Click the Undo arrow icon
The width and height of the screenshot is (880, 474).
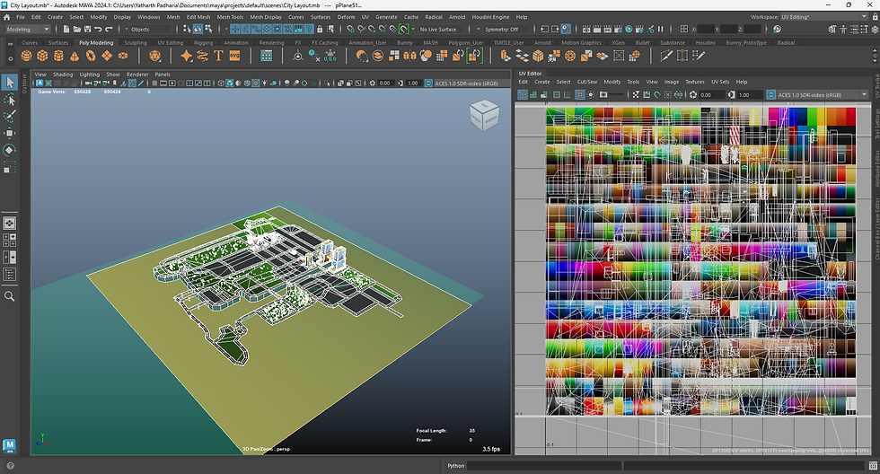(98, 29)
